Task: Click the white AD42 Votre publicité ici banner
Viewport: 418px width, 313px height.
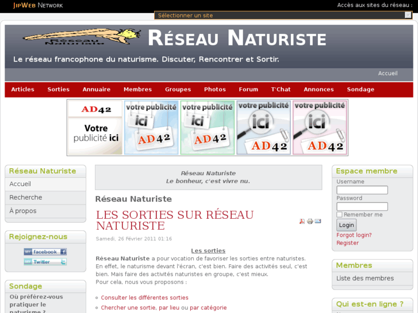Action: tap(95, 127)
